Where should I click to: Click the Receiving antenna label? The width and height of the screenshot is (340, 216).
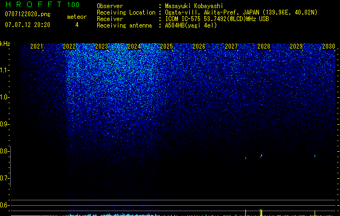(124, 25)
